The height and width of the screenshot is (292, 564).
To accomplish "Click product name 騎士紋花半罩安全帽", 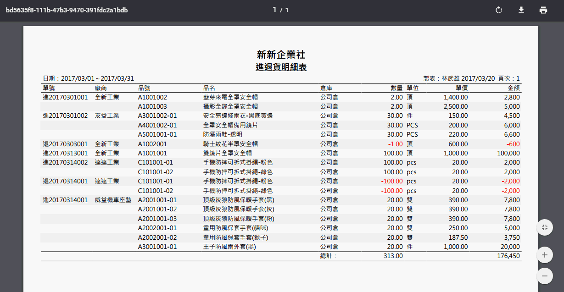I will tap(230, 144).
